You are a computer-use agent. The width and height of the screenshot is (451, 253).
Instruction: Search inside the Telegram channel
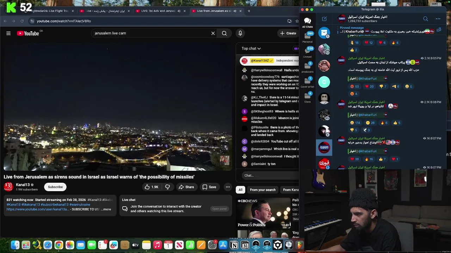pyautogui.click(x=426, y=19)
